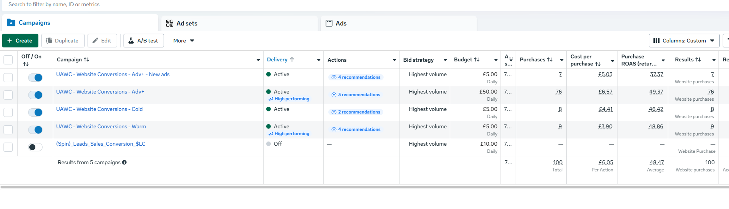Click the Edit pencil icon

pyautogui.click(x=95, y=41)
